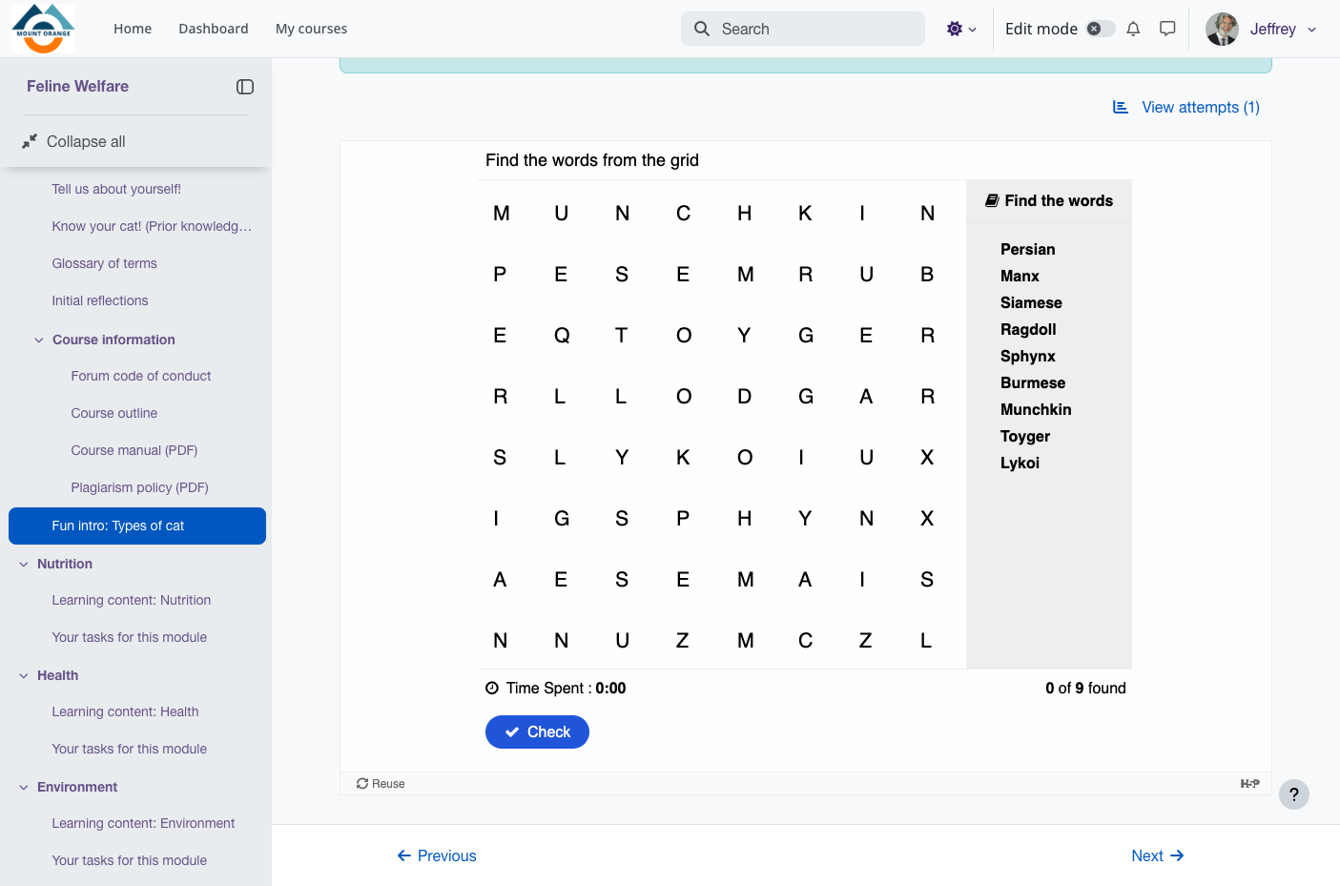Screen dimensions: 1340x886
Task: Toggle Edit mode switch
Action: (1101, 29)
